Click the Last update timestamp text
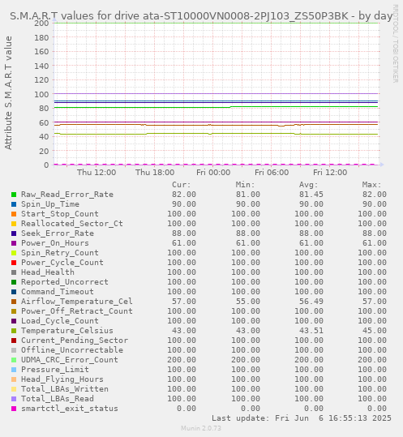 302,418
